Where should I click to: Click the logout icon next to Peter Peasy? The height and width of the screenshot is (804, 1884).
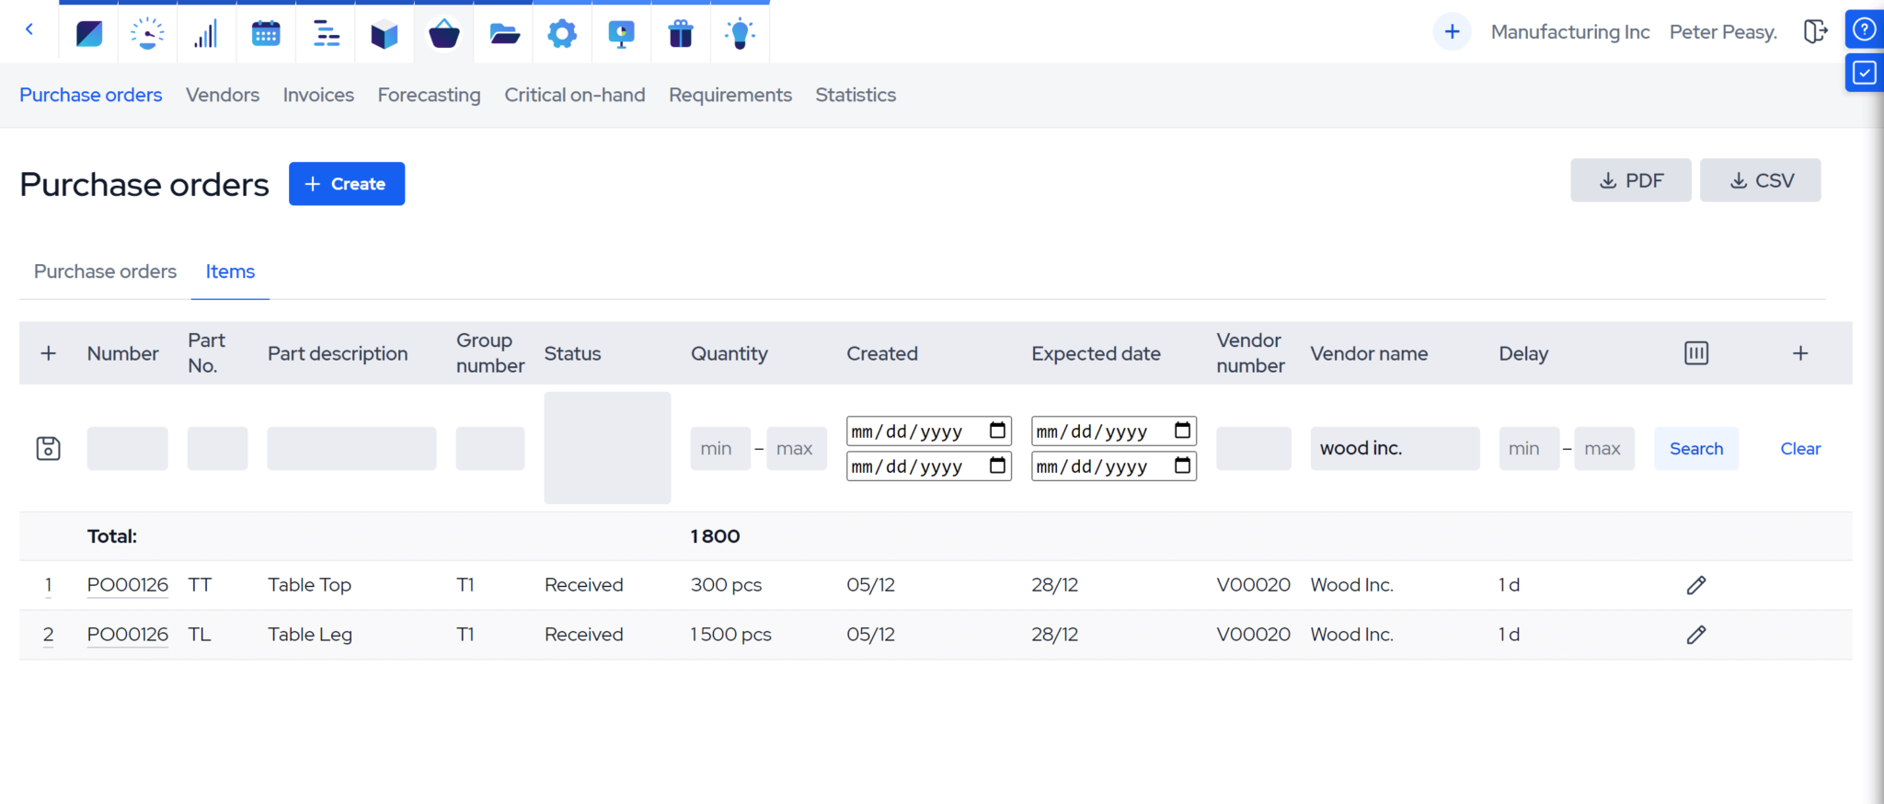click(1814, 32)
